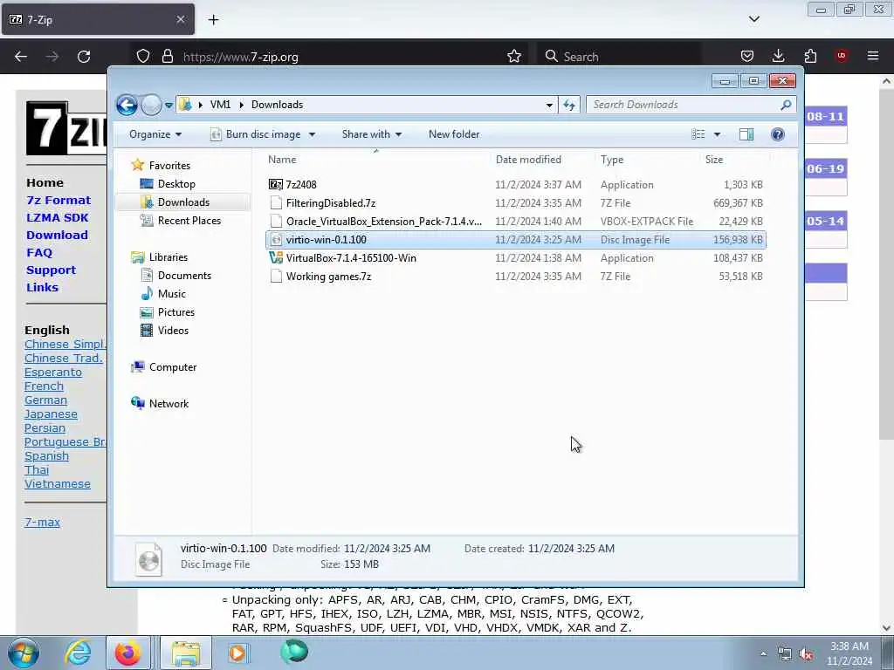Open the Firefox Pocket icon

747,57
